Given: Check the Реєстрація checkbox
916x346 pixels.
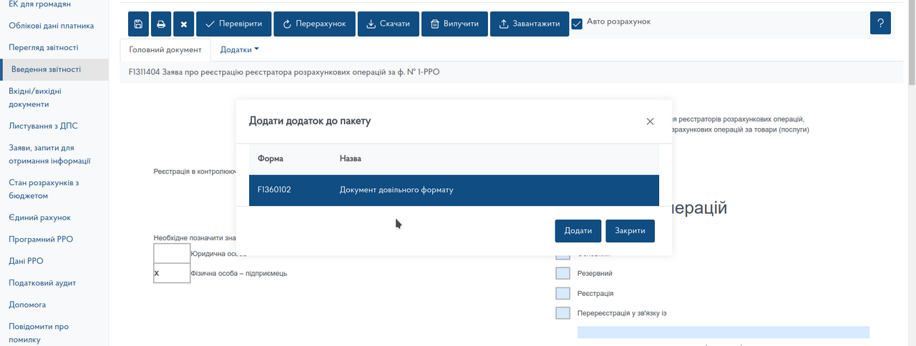Looking at the screenshot, I should (x=563, y=293).
